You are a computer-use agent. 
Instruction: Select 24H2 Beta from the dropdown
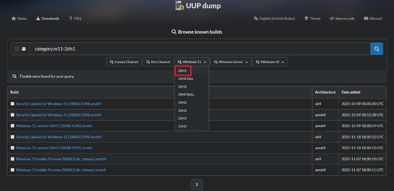click(x=192, y=95)
